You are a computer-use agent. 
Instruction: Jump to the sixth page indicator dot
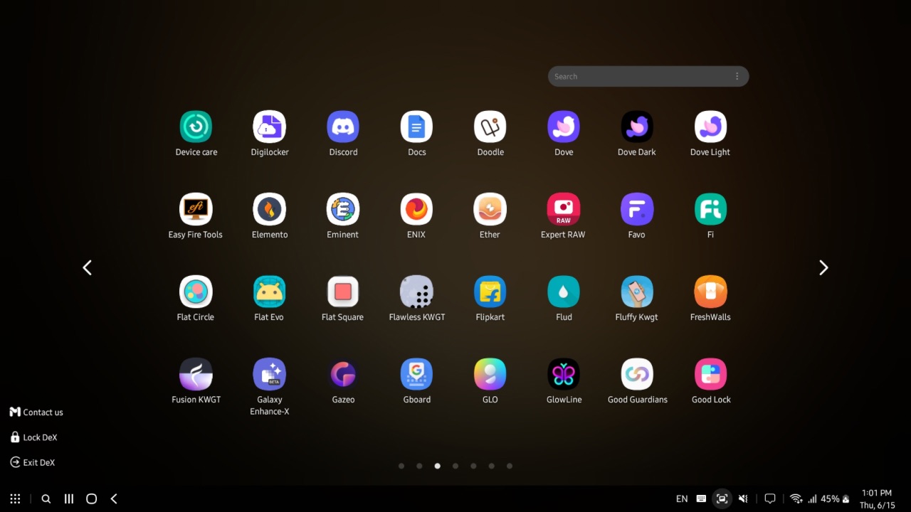[491, 466]
